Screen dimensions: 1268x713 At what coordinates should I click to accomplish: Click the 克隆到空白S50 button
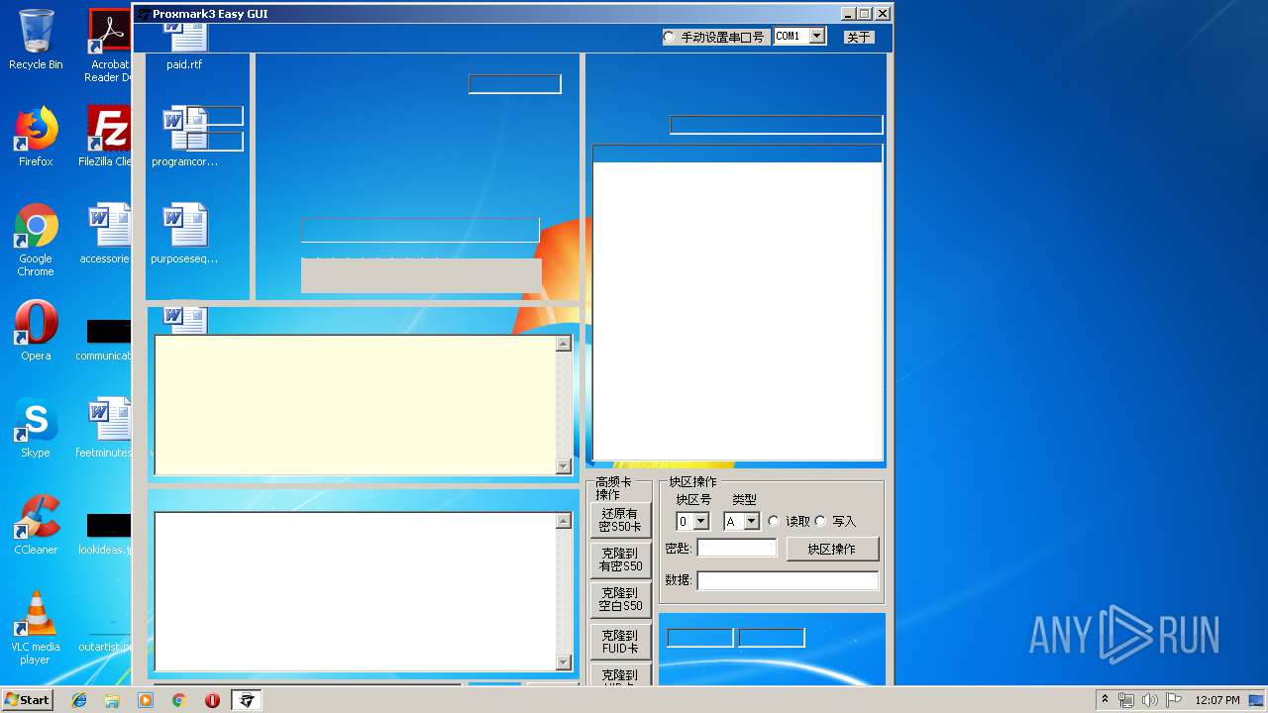point(620,599)
